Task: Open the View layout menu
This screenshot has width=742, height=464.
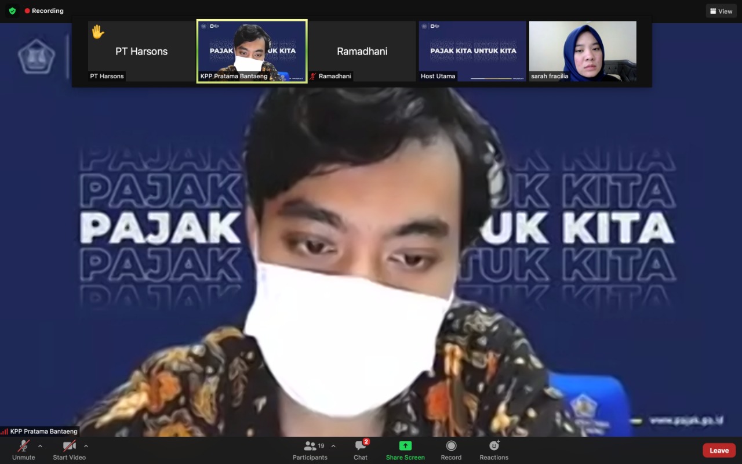Action: click(x=721, y=11)
